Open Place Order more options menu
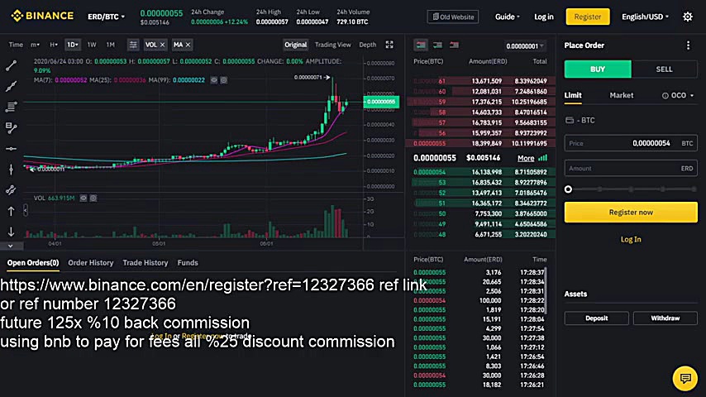Screen dimensions: 706x397 click(x=688, y=45)
